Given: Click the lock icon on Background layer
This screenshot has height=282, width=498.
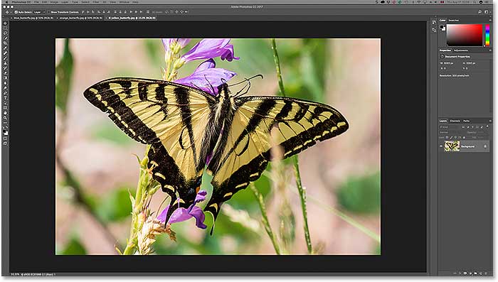Looking at the screenshot, I should [485, 146].
